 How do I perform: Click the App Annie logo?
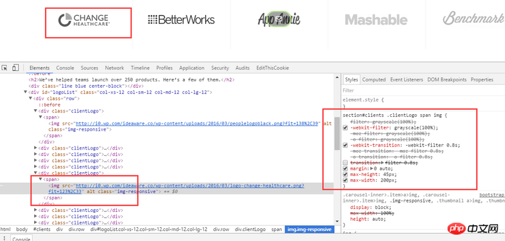coord(279,20)
